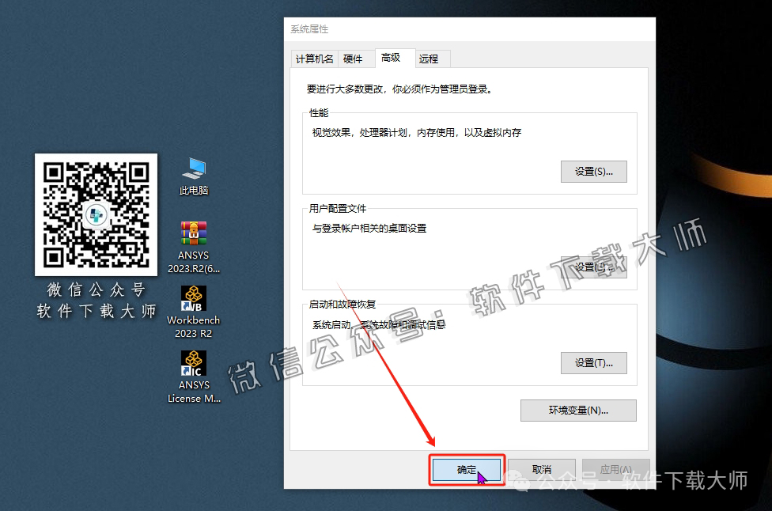Screen dimensions: 772x511
Task: Click the 应用(A) apply button
Action: [x=615, y=468]
